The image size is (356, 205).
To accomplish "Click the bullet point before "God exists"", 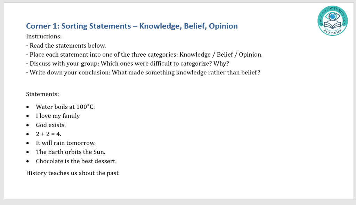I will [28, 125].
